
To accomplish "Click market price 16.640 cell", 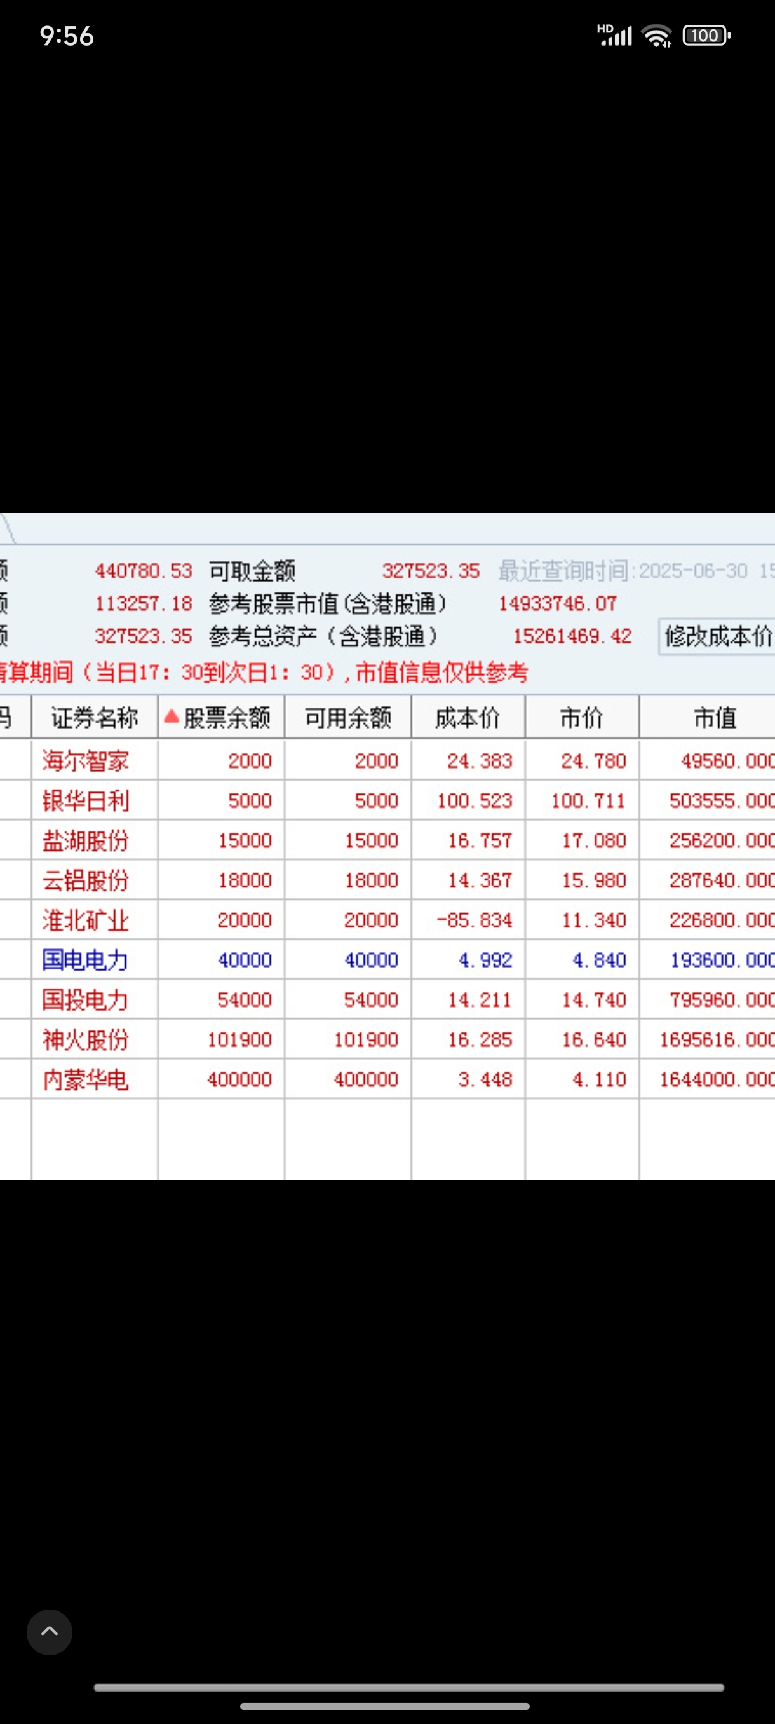I will [x=594, y=1039].
